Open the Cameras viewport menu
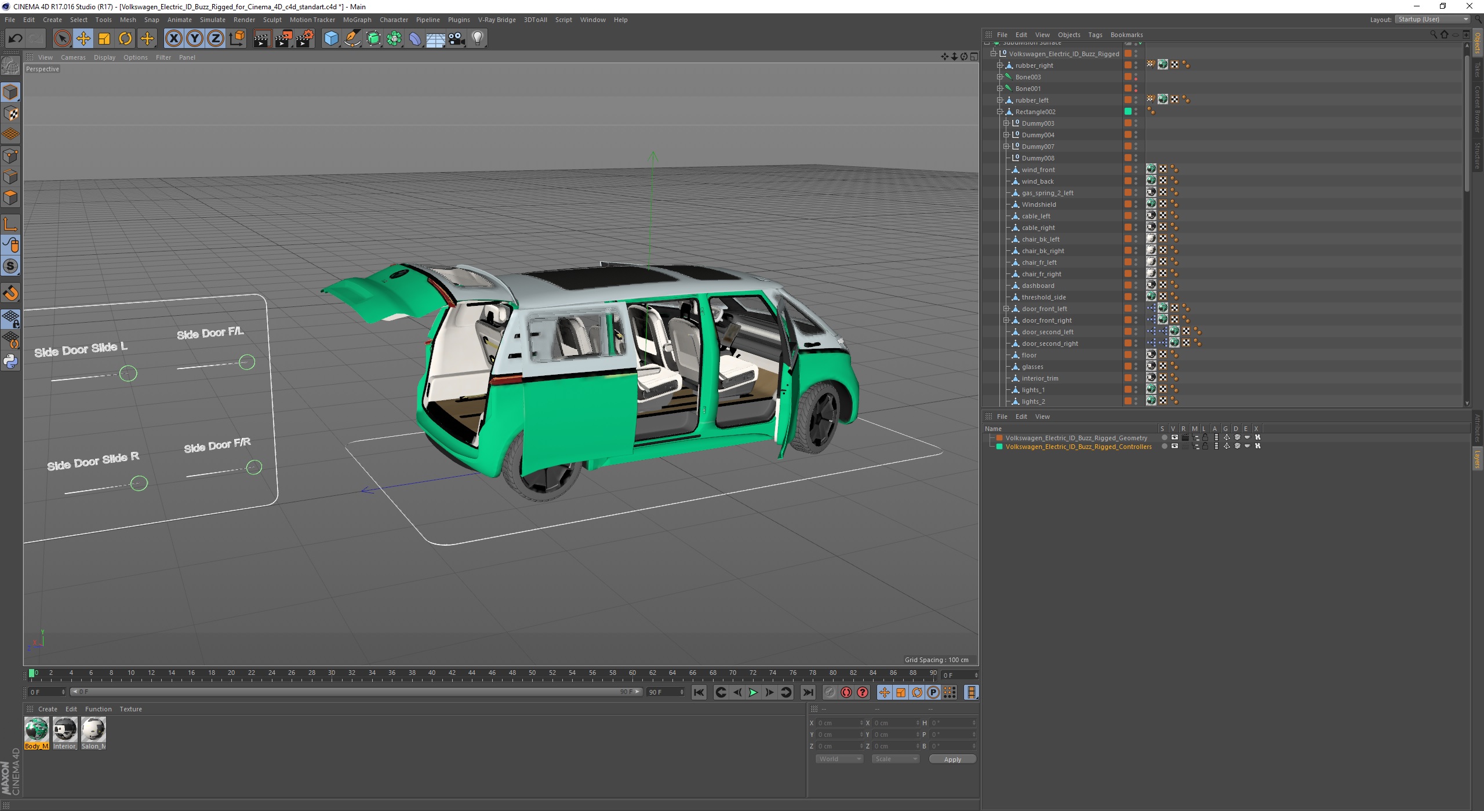 coord(73,57)
